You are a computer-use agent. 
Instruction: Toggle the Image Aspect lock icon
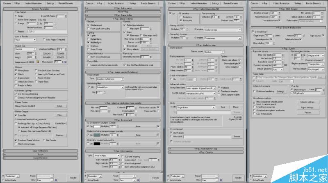(x=38, y=62)
